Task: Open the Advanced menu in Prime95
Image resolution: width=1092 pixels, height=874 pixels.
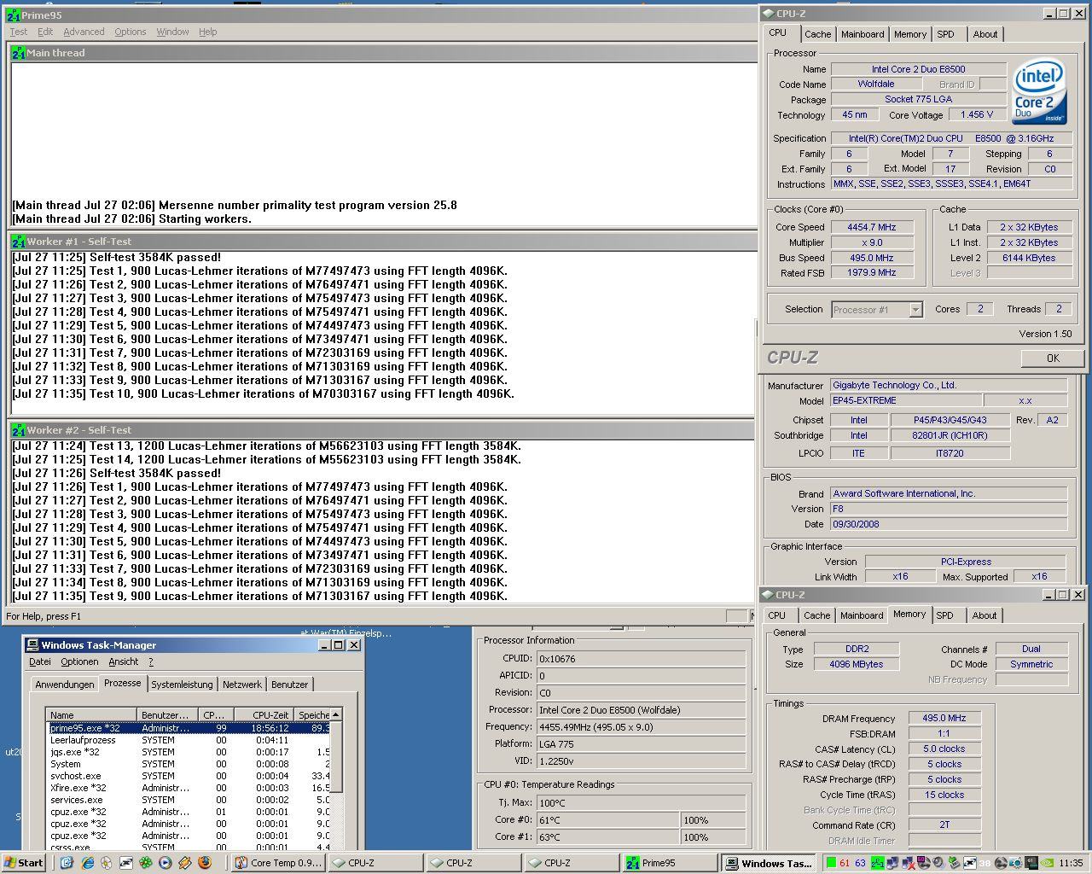Action: click(x=84, y=32)
